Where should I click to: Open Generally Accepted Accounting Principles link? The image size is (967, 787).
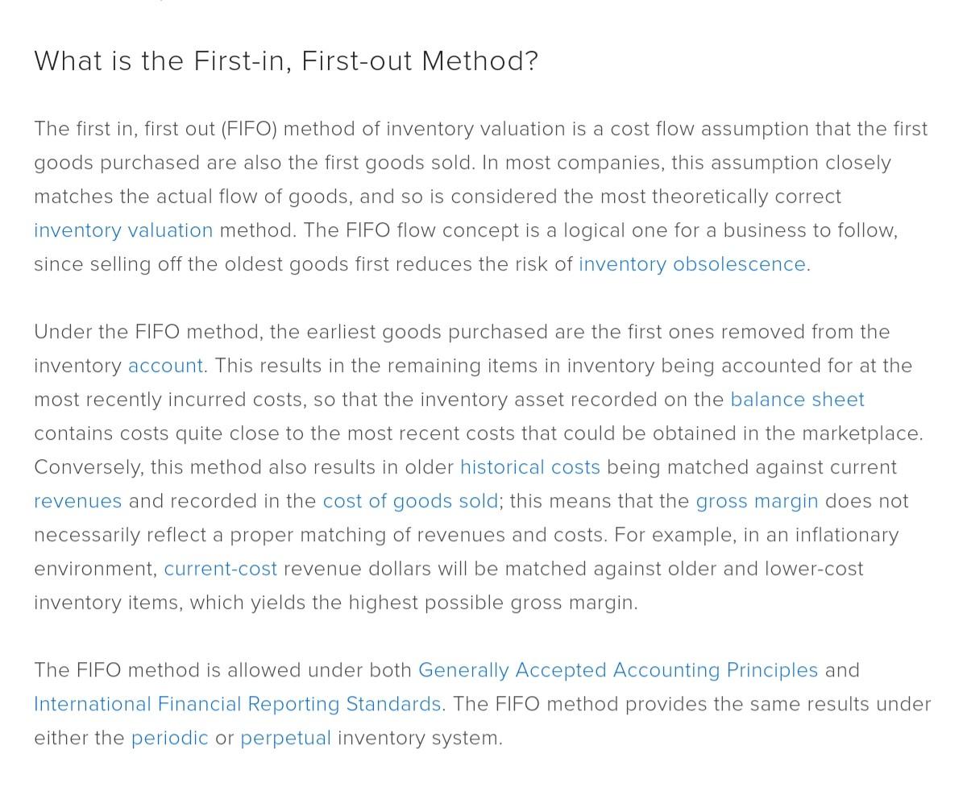coord(618,670)
